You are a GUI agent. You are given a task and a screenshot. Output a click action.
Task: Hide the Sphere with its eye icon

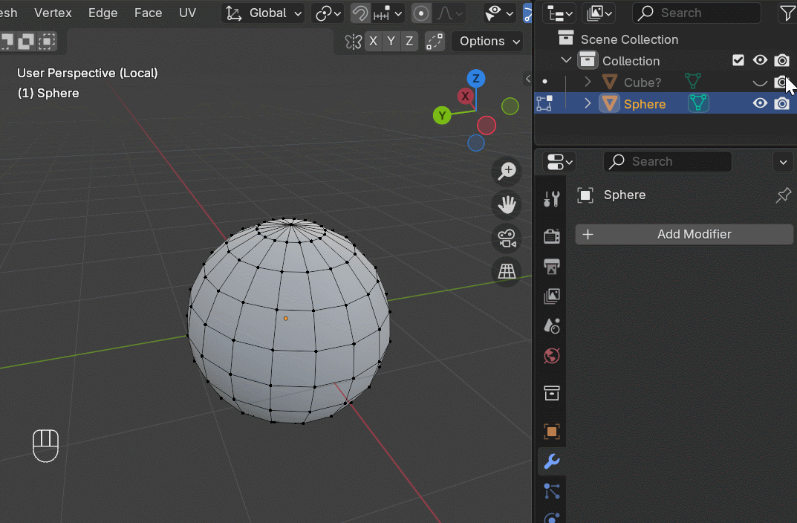(759, 103)
